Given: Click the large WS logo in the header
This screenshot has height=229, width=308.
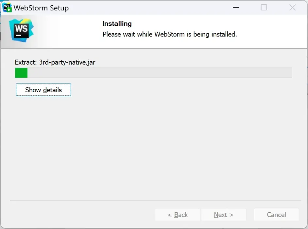Looking at the screenshot, I should point(21,30).
